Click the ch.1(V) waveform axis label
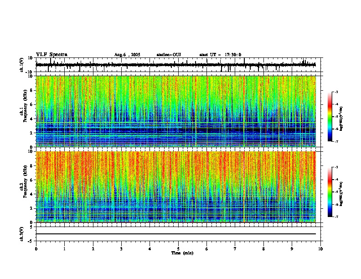This screenshot has height=279, width=361. point(22,65)
